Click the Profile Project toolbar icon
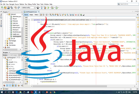139x94 pixels. coord(56,8)
